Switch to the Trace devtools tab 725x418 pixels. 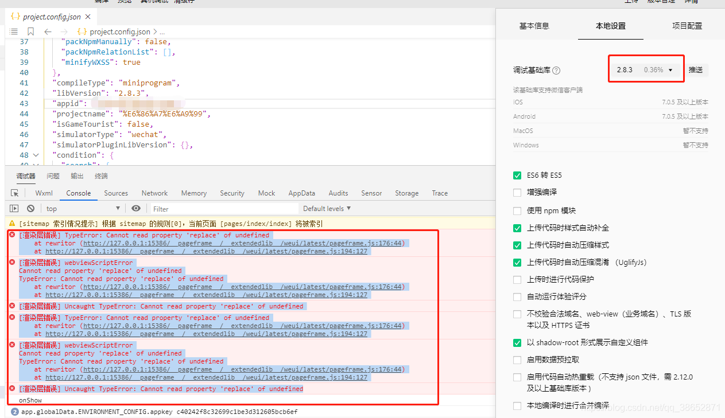pyautogui.click(x=440, y=193)
